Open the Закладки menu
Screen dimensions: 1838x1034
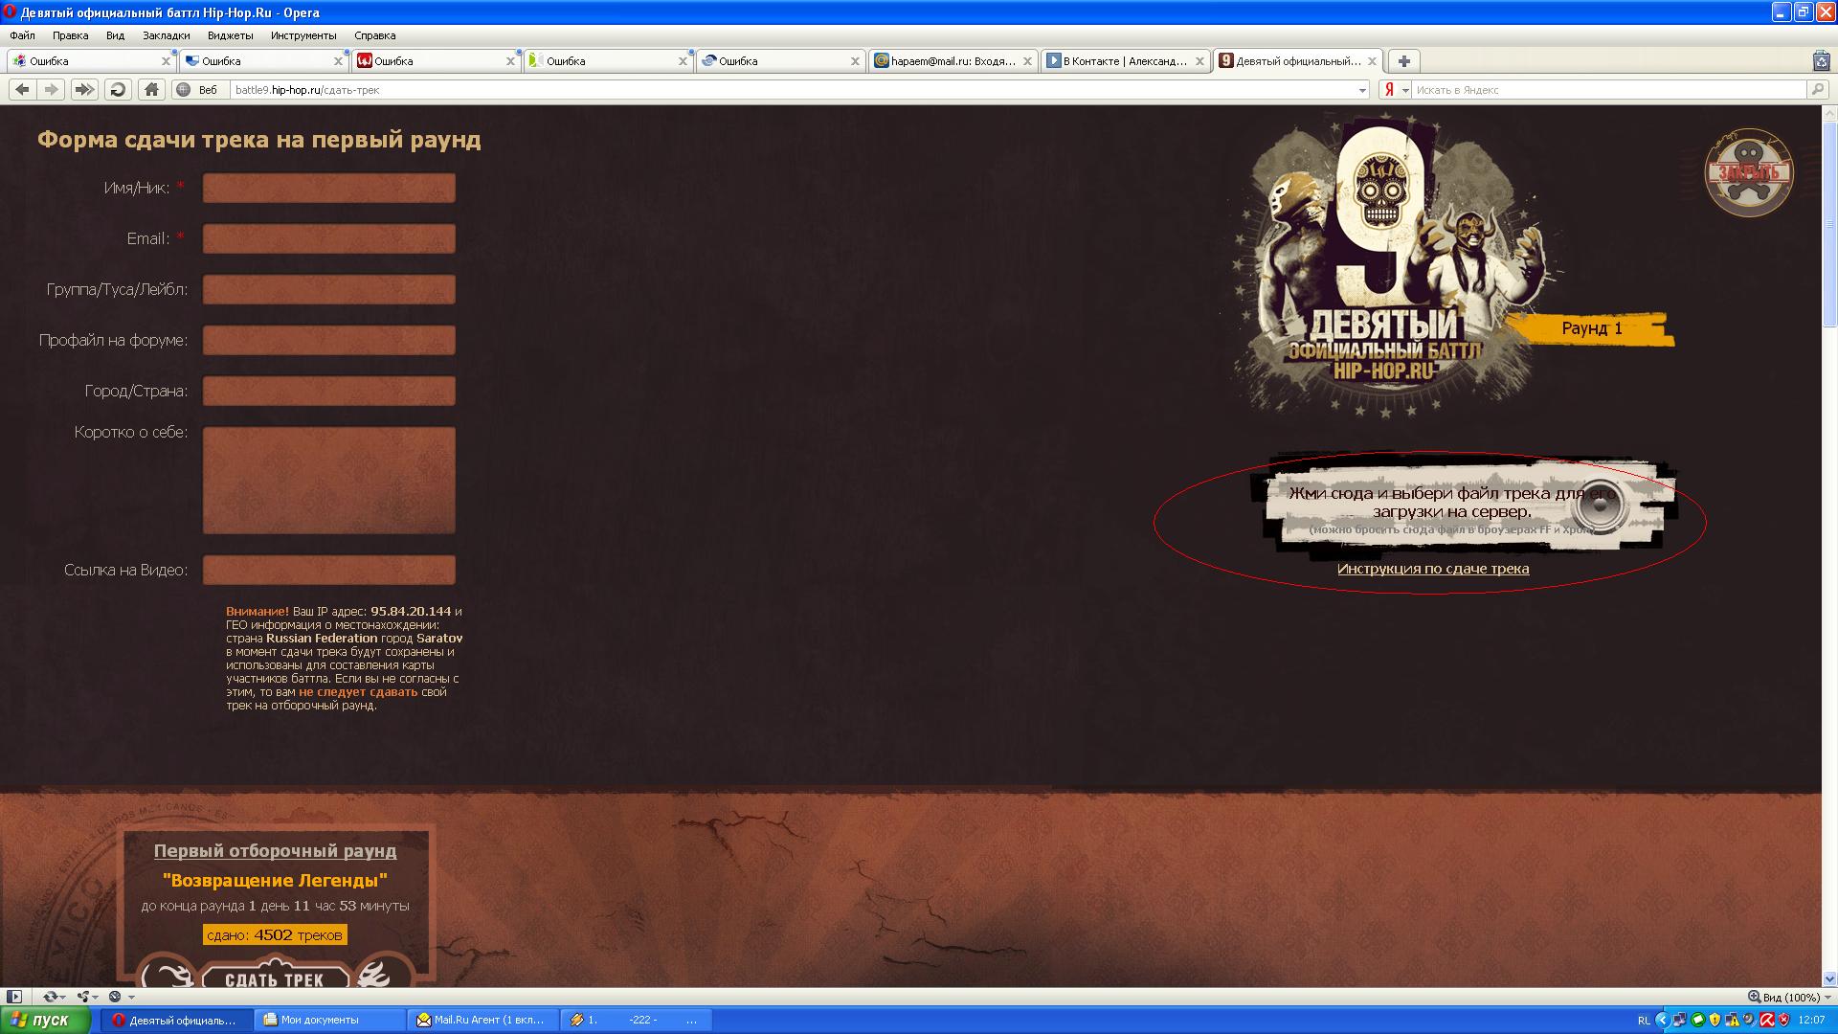166,35
